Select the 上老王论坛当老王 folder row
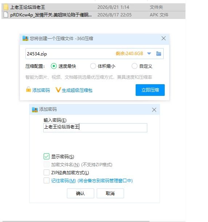 (93, 7)
